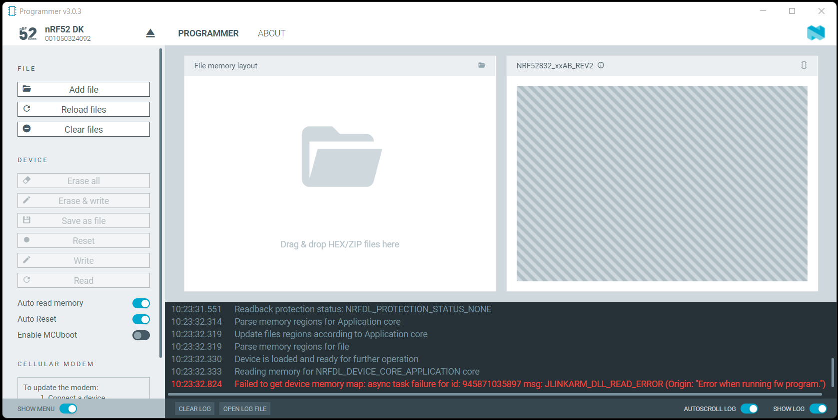The width and height of the screenshot is (838, 420).
Task: Click the large folder icon in drop area
Action: 341,157
